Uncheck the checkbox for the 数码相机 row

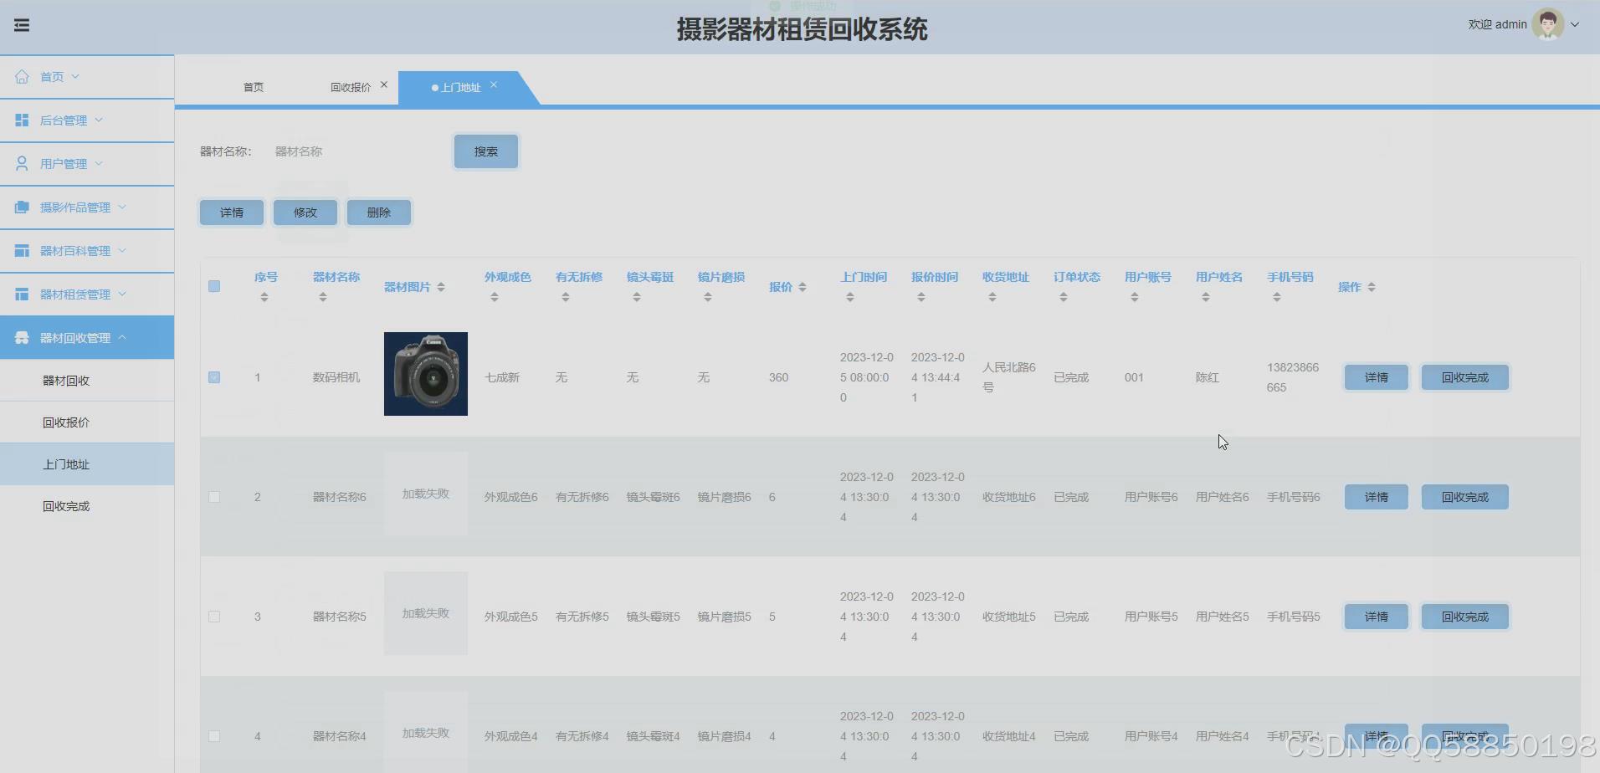pos(214,377)
